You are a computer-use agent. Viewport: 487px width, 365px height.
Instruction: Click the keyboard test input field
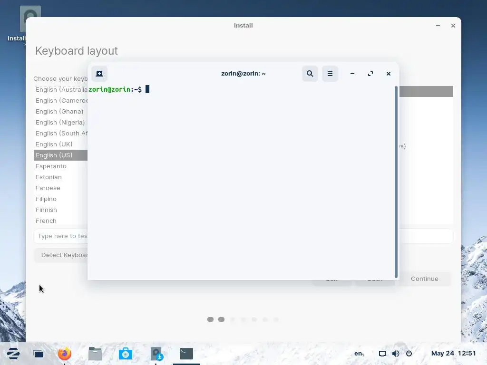(60, 236)
